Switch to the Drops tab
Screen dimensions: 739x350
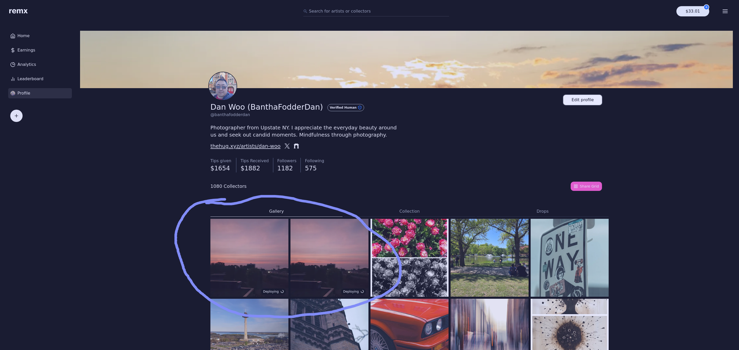point(542,211)
